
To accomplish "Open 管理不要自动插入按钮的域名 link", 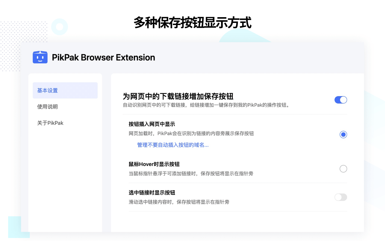I will (173, 146).
